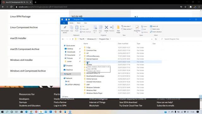The image size is (202, 114).
Task: Open Java SE14 download footer link
Action: 128,102
